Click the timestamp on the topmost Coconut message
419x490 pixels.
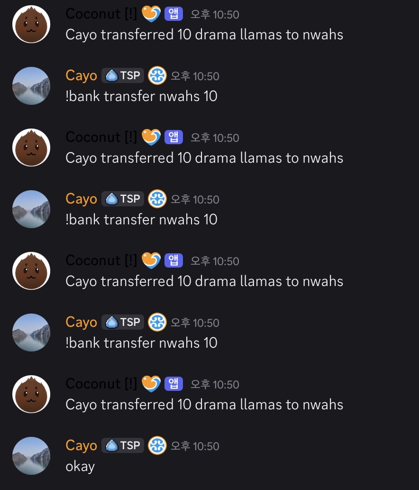[x=215, y=15]
